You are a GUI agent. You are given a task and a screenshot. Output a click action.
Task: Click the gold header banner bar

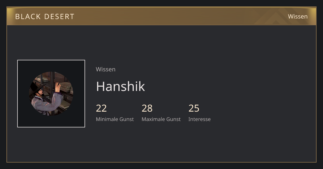[x=161, y=16]
